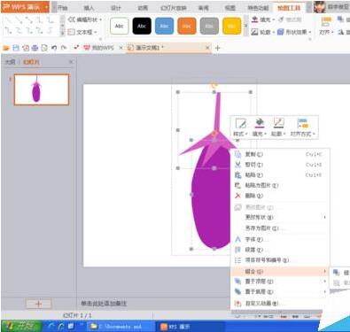Image resolution: width=350 pixels, height=332 pixels.
Task: Click the user avatar in title bar
Action: pyautogui.click(x=320, y=7)
